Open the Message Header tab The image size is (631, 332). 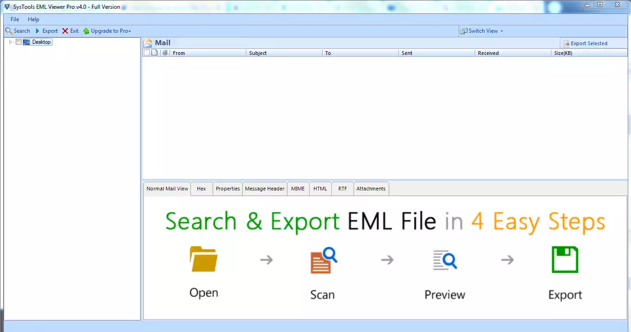click(264, 189)
